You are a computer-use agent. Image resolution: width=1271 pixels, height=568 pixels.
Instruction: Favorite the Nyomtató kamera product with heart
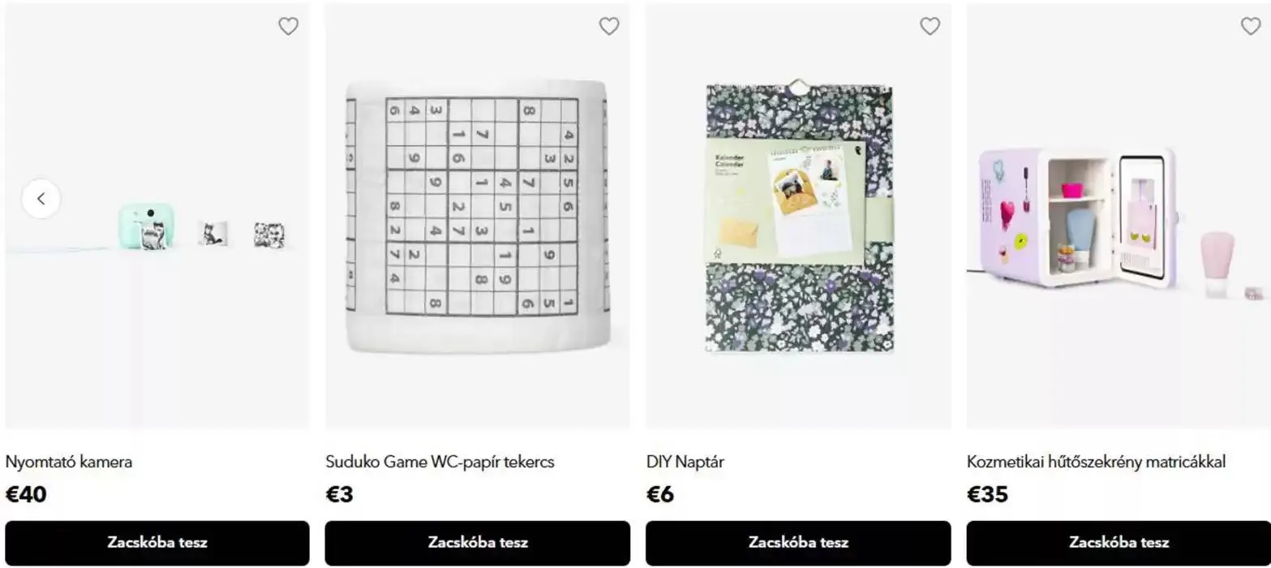[288, 27]
